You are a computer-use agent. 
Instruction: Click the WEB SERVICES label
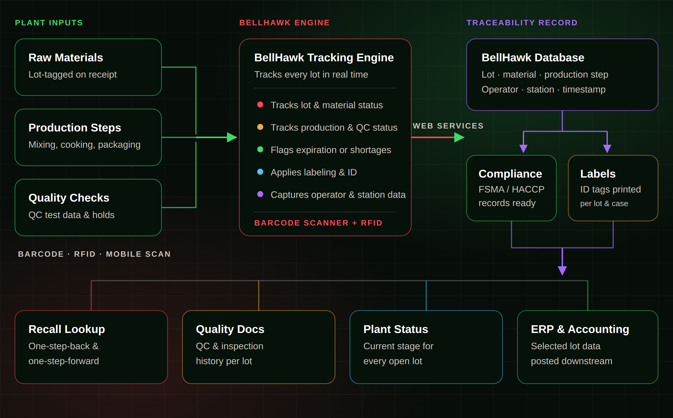(x=448, y=126)
